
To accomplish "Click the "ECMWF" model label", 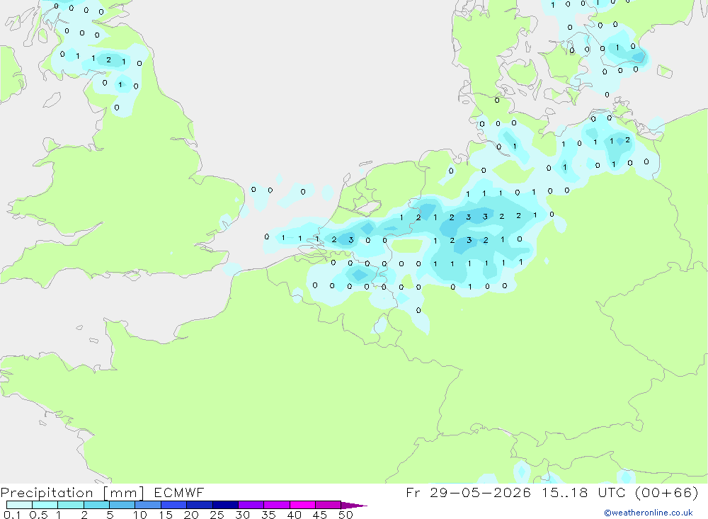I will coord(179,492).
